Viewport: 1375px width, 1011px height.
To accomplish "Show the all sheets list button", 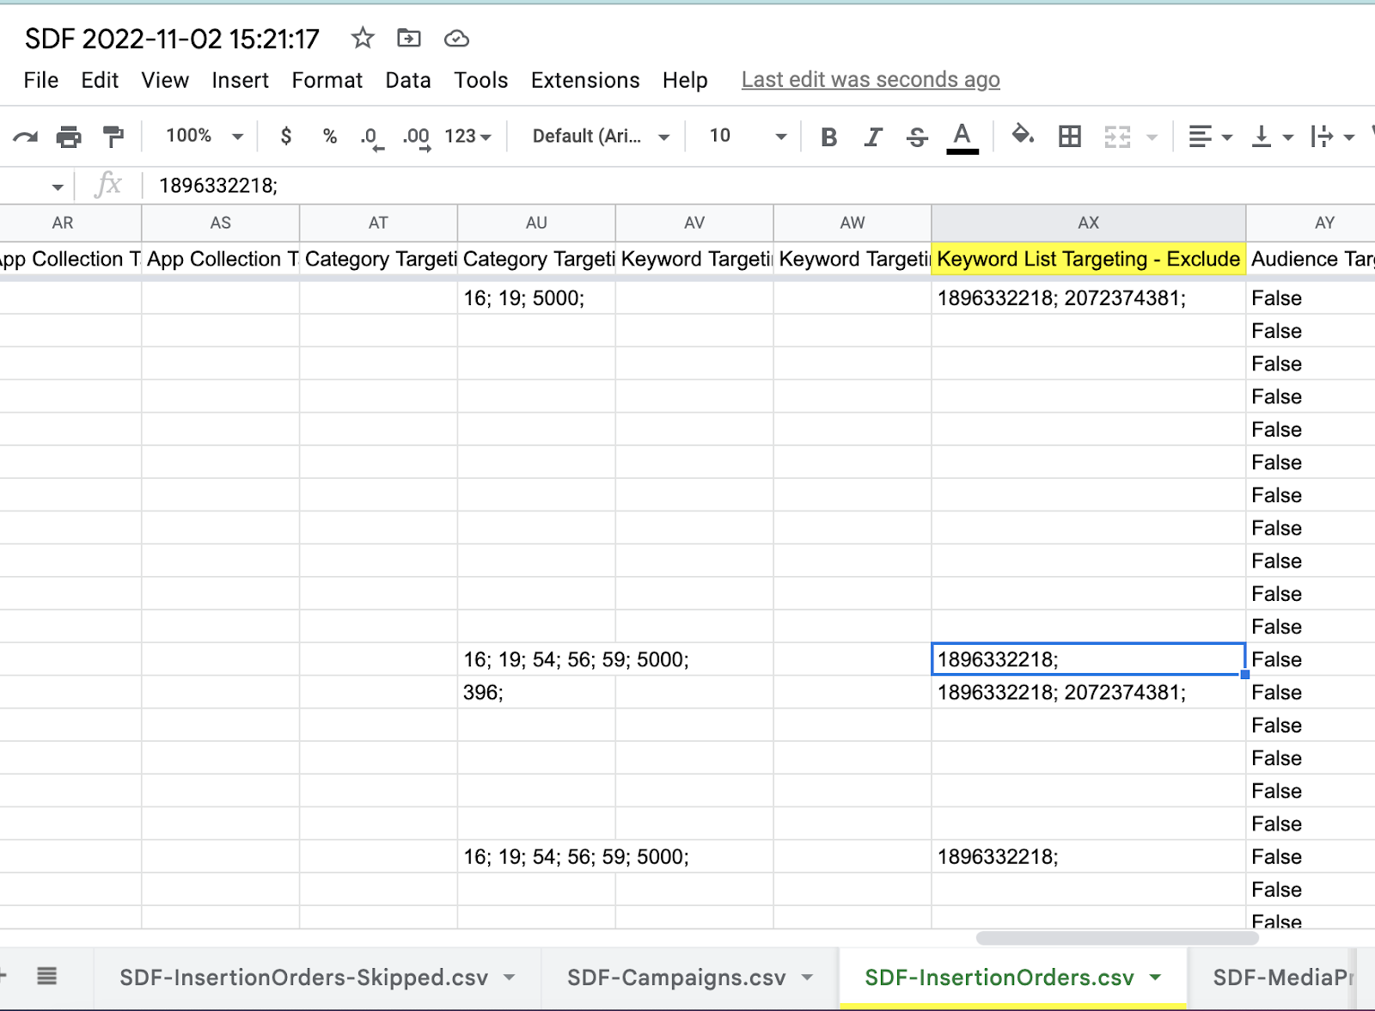I will (x=46, y=976).
